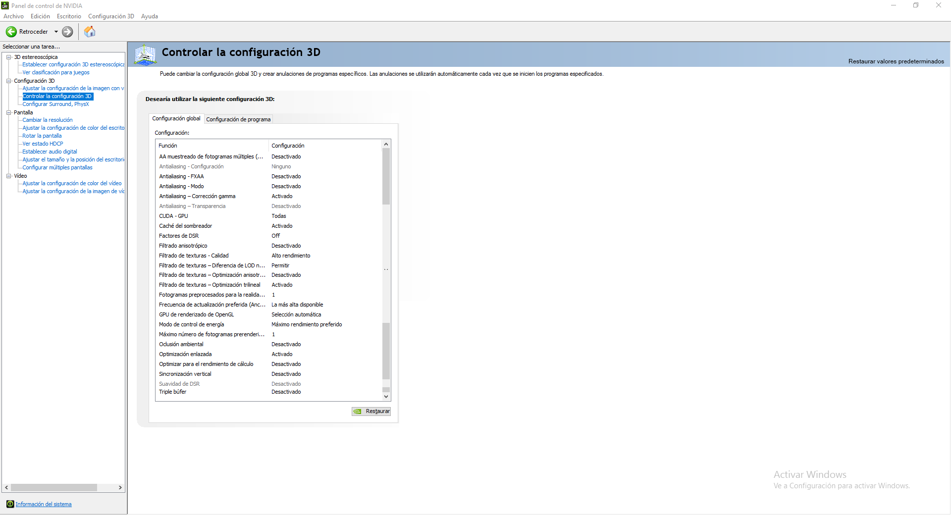Open Configurar Surround, PhysX
This screenshot has height=515, width=951.
(x=55, y=104)
